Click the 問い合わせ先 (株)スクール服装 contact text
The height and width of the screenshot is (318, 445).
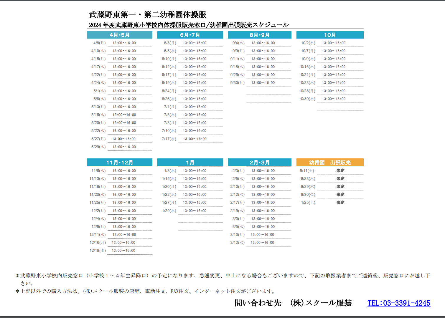(293, 303)
